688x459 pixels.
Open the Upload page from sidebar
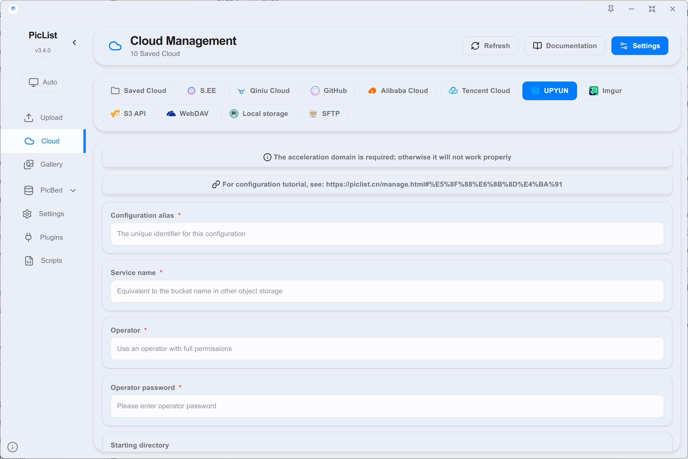[43, 118]
